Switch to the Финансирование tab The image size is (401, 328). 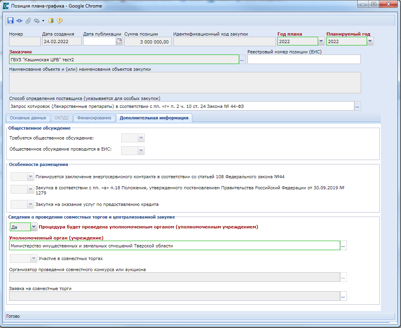pyautogui.click(x=94, y=118)
